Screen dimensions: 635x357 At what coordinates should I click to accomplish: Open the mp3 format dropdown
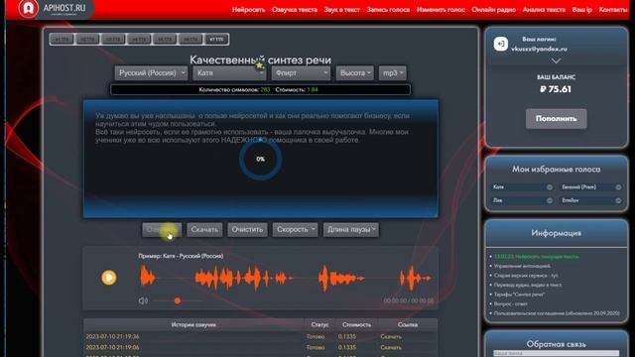click(x=393, y=73)
